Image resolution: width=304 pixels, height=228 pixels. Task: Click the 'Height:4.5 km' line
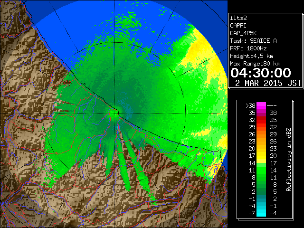pos(251,56)
